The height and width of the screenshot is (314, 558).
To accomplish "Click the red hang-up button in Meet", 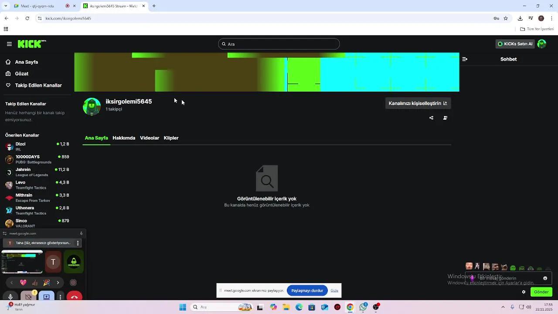I will 74,297.
